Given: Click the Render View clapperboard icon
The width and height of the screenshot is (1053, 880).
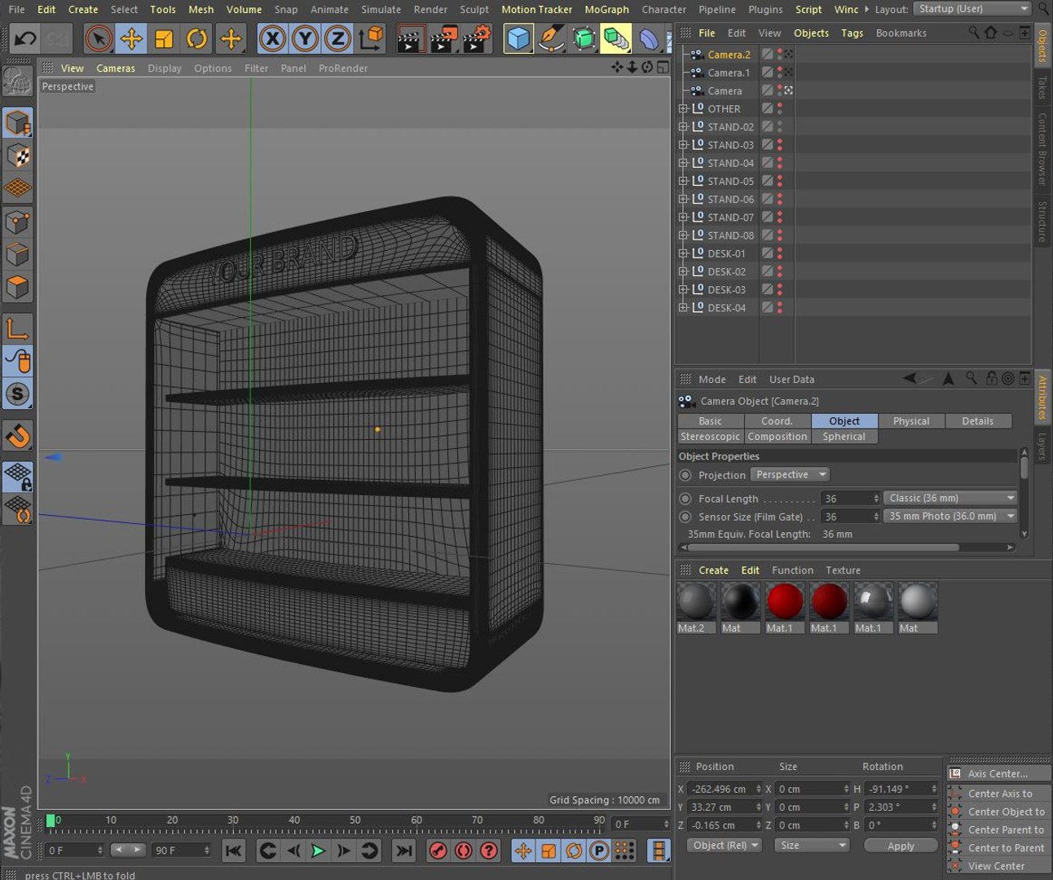Looking at the screenshot, I should [410, 38].
